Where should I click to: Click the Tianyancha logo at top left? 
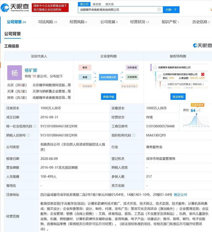15,7
